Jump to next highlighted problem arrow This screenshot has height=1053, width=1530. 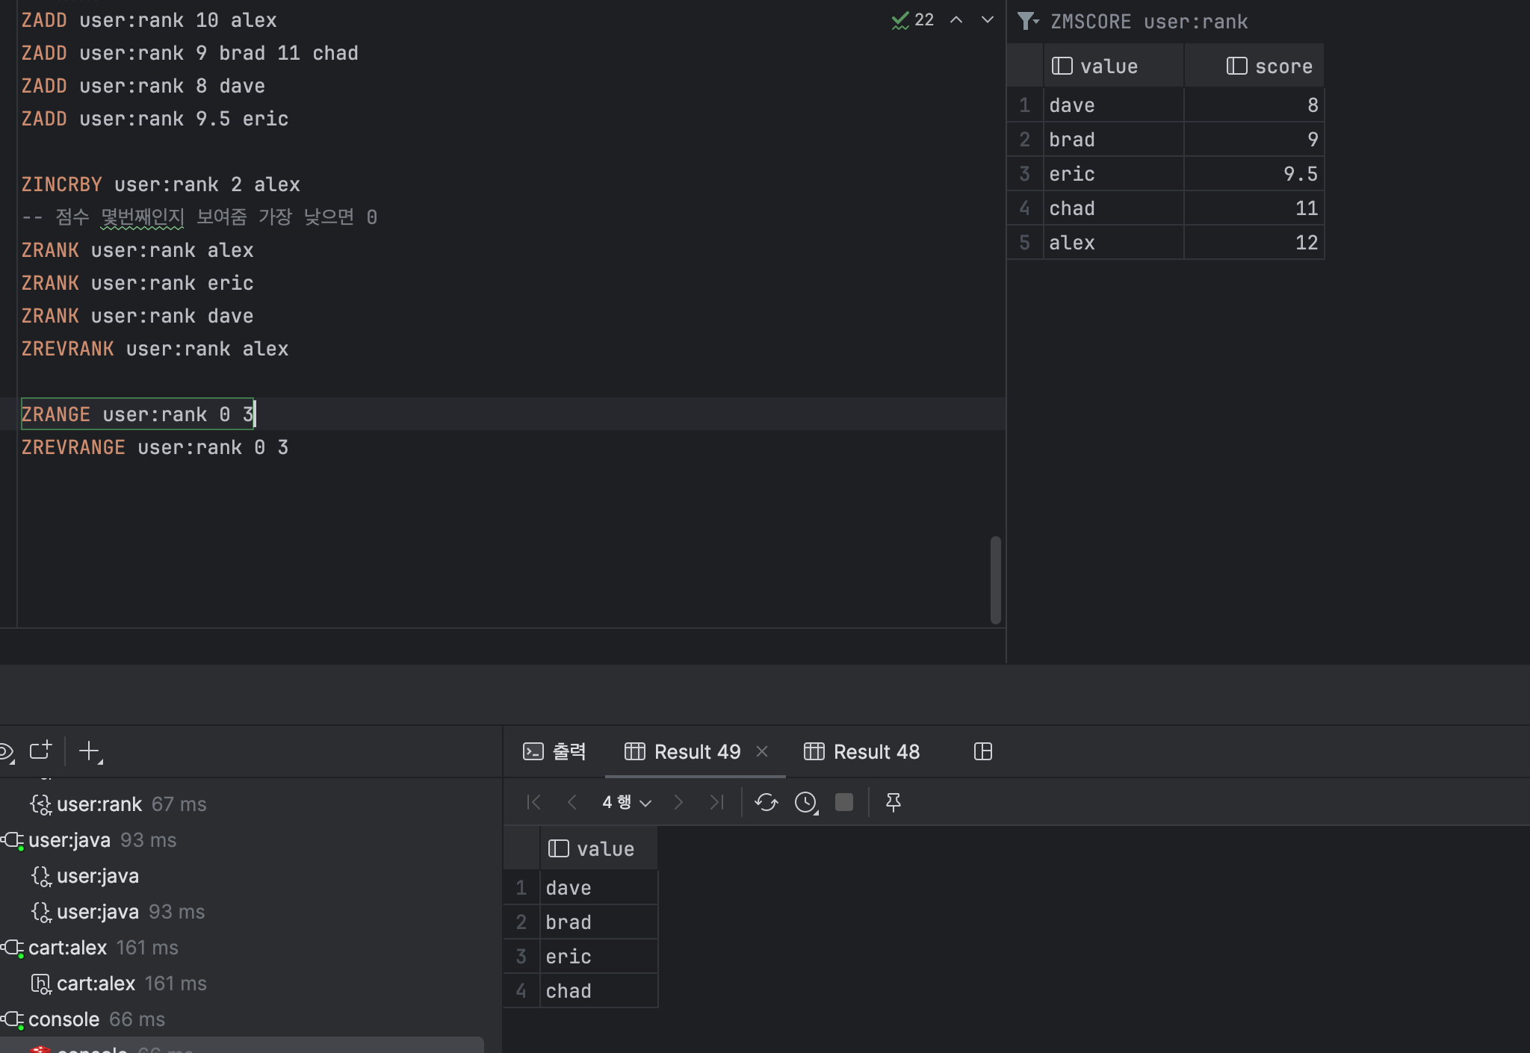pos(988,20)
